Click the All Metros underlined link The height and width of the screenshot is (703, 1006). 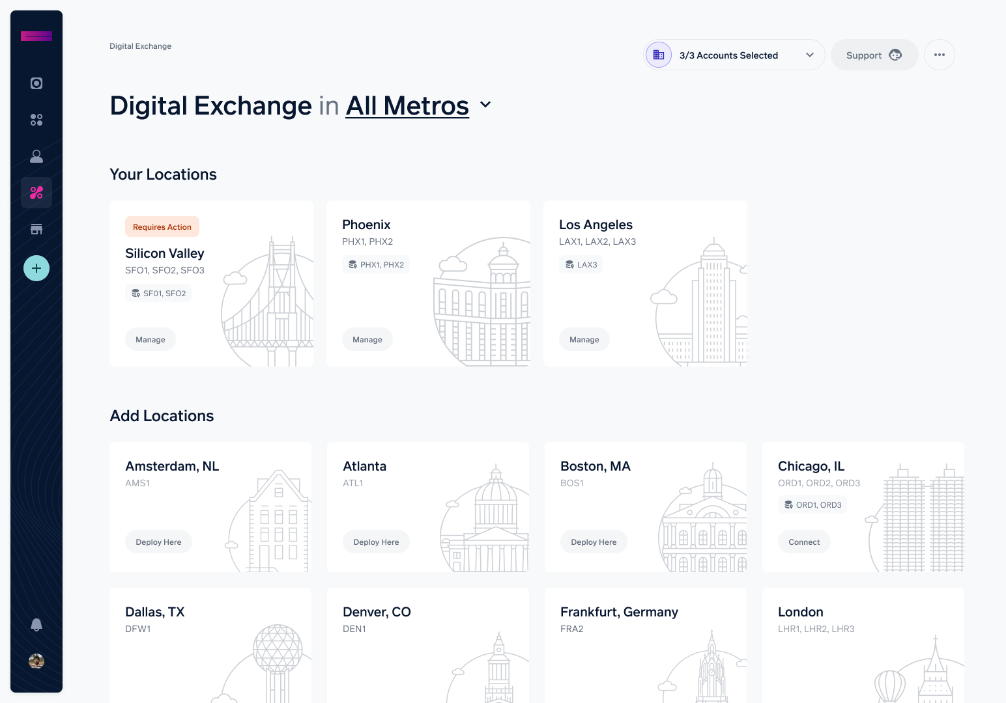point(407,105)
